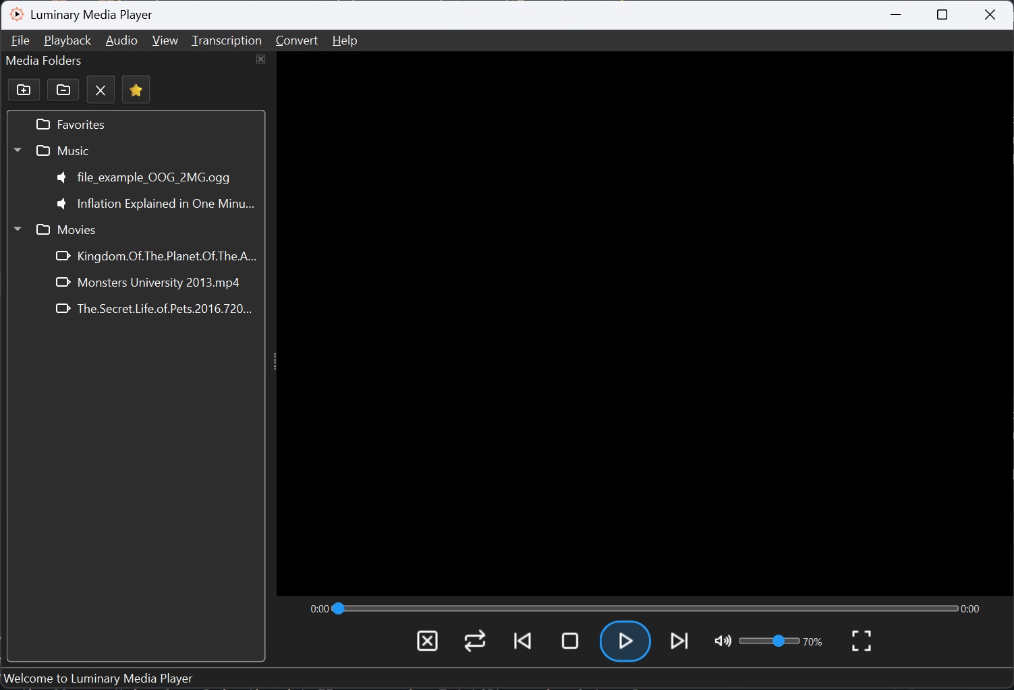
Task: Collapse the Movies folder
Action: 18,229
